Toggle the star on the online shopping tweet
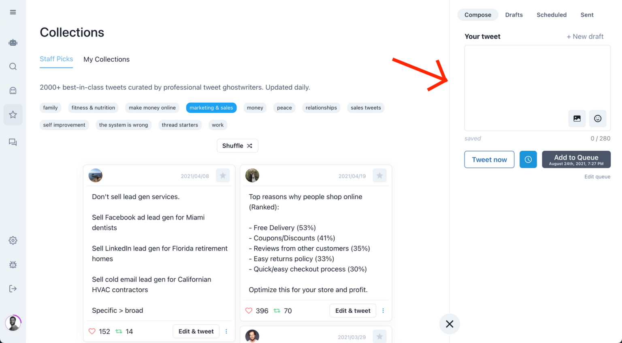622x343 pixels. click(379, 175)
